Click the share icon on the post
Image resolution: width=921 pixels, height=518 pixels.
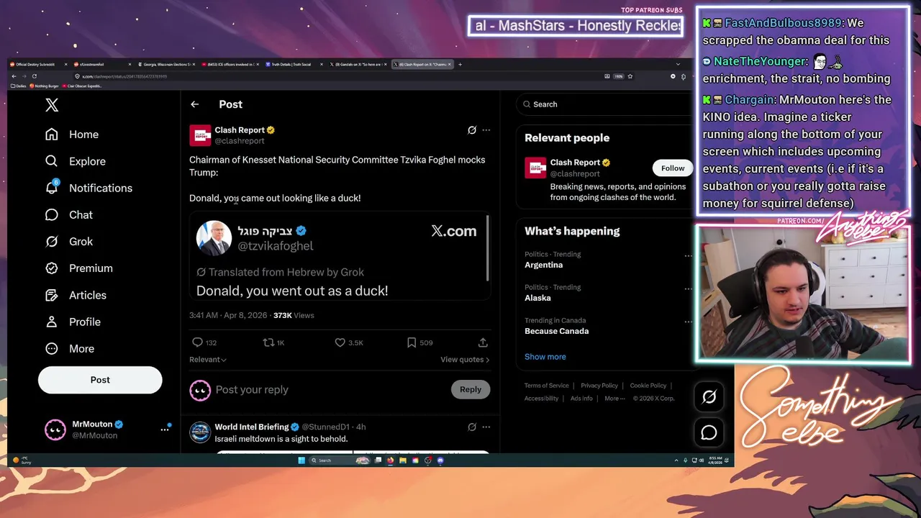pos(483,342)
